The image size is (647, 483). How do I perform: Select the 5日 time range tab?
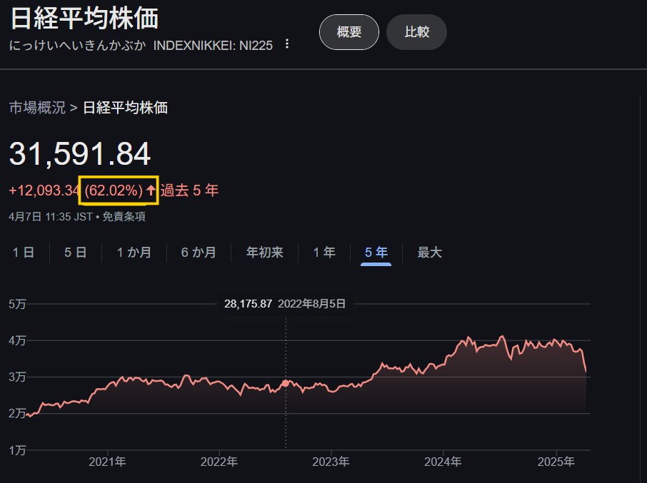[75, 253]
